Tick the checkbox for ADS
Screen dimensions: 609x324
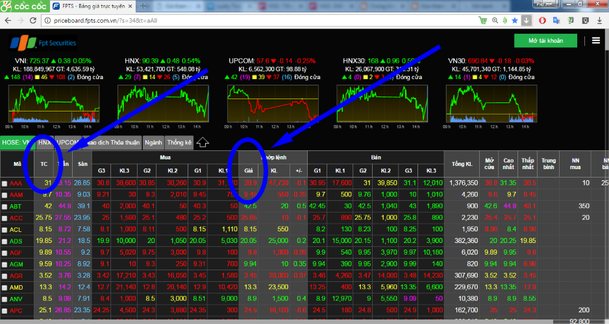click(5, 242)
